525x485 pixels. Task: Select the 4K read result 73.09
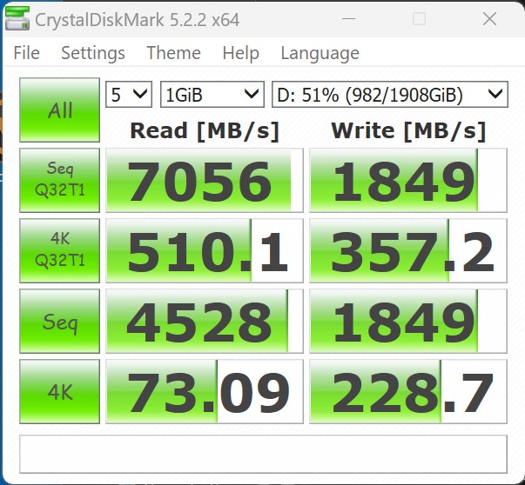(205, 391)
